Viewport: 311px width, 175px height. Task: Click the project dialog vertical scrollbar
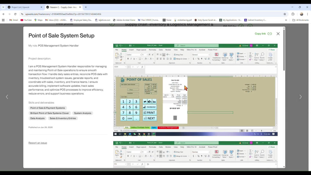[284, 49]
